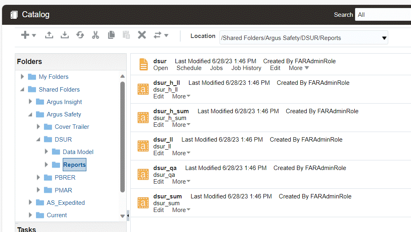Select the AS_Expedited folder
This screenshot has width=411, height=232.
coord(66,203)
